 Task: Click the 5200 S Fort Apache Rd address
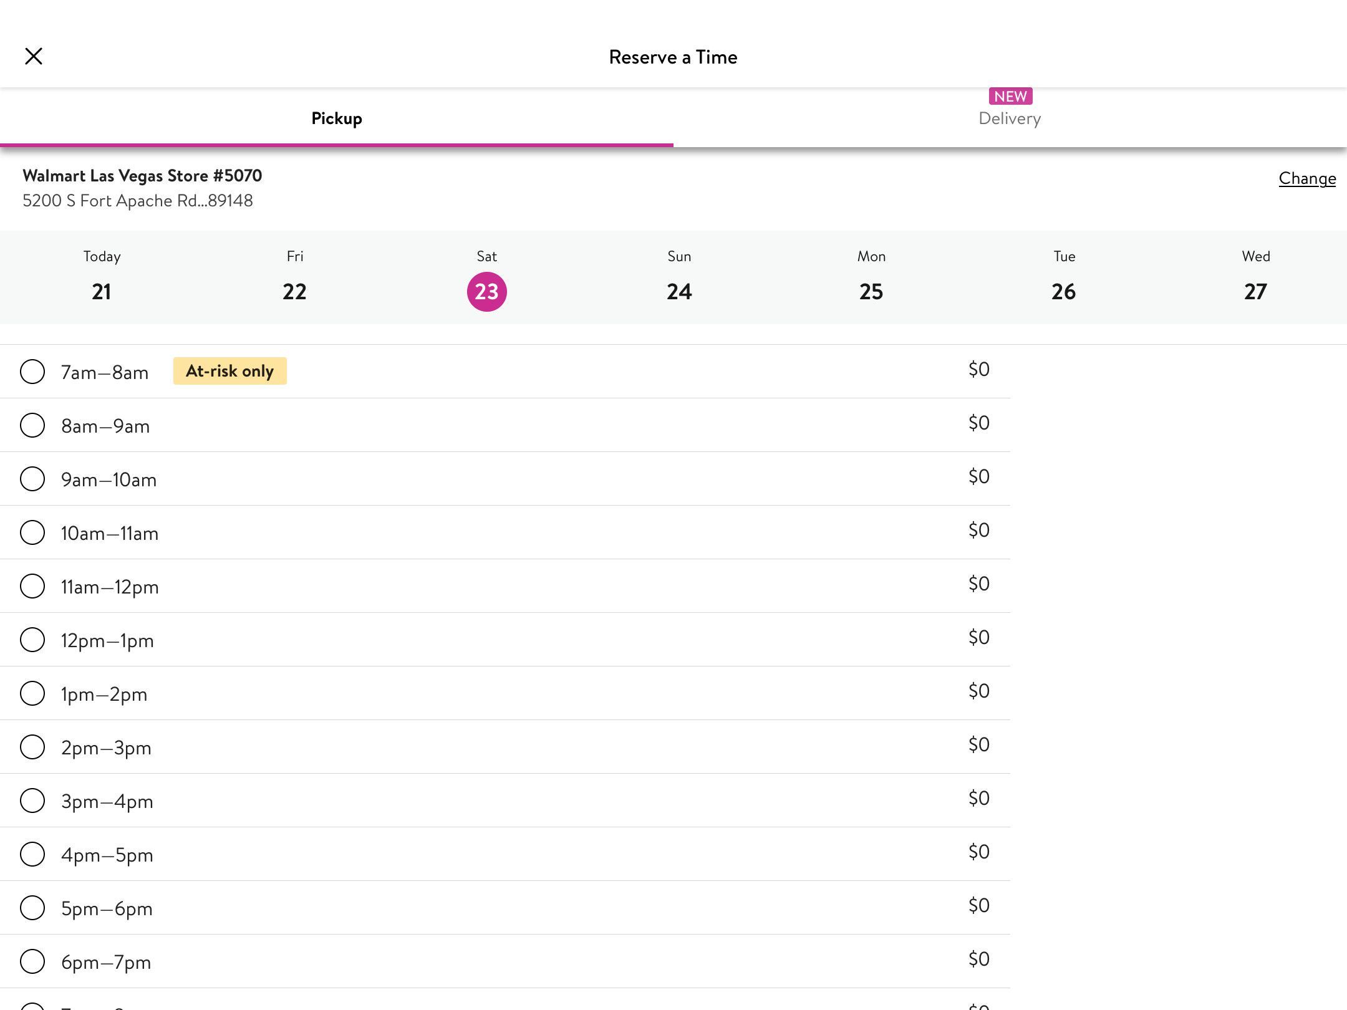pos(138,201)
